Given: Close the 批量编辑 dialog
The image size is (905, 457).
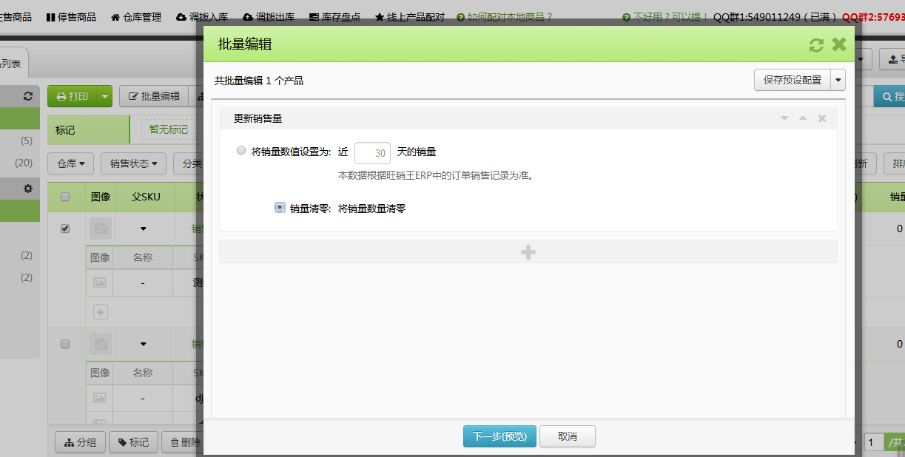Looking at the screenshot, I should [x=839, y=44].
